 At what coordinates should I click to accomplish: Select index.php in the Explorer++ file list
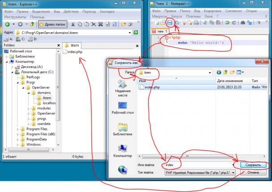click(x=72, y=52)
